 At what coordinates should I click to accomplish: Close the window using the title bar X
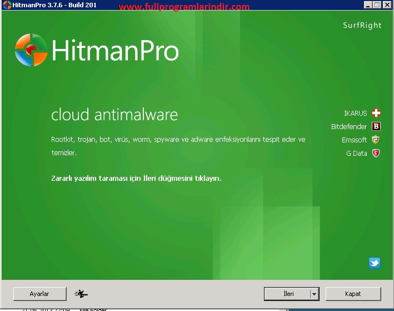pyautogui.click(x=387, y=5)
